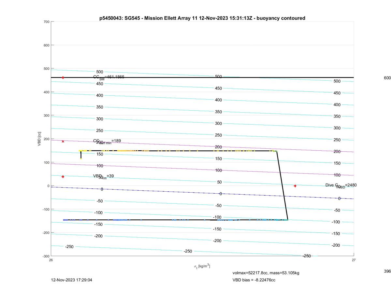Click the x-axis tick label 27
The image size is (391, 288).
(x=354, y=260)
